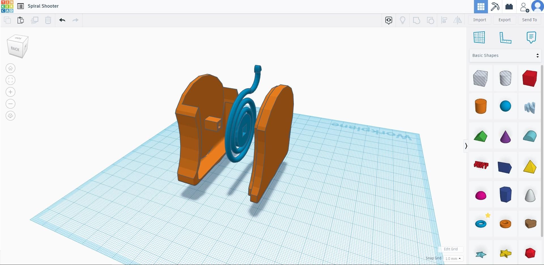The width and height of the screenshot is (544, 265).
Task: Switch to the Ruler tab
Action: [505, 37]
